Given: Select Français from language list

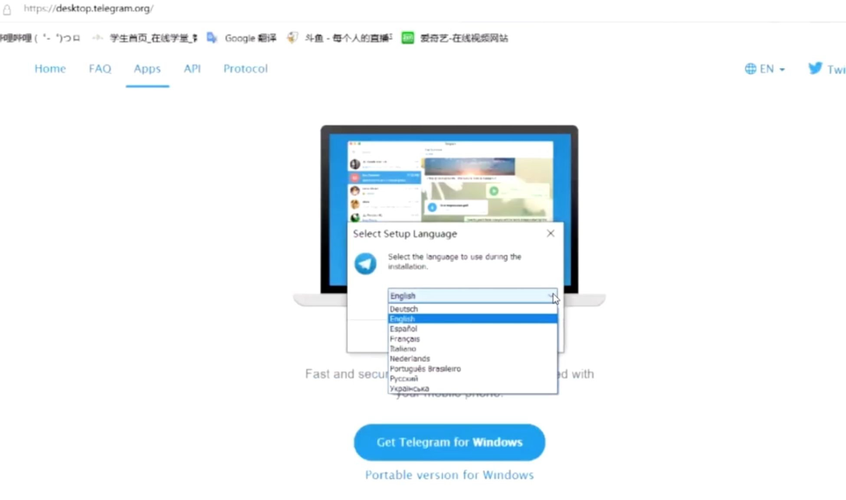Looking at the screenshot, I should click(x=405, y=339).
